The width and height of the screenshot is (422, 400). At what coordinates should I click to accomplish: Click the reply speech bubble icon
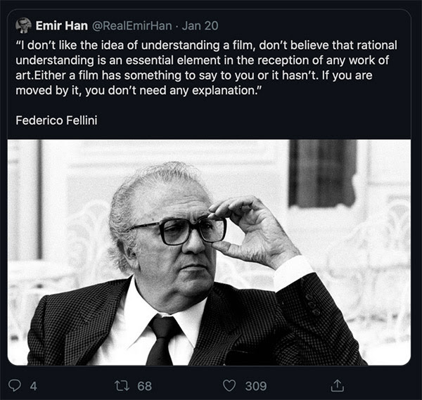pyautogui.click(x=15, y=385)
